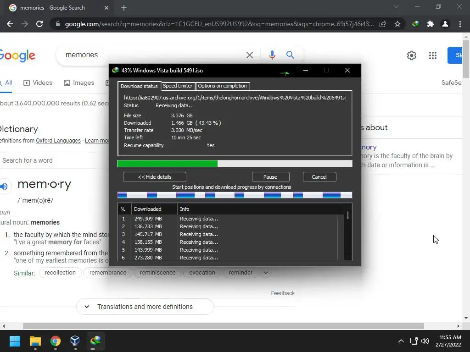Expand Translations and more definitions

pos(145,307)
